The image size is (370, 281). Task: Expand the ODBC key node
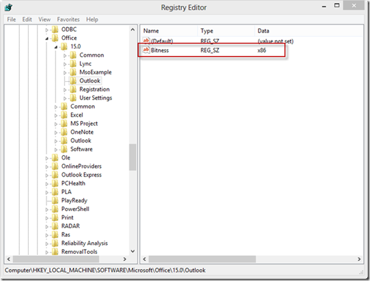click(47, 30)
